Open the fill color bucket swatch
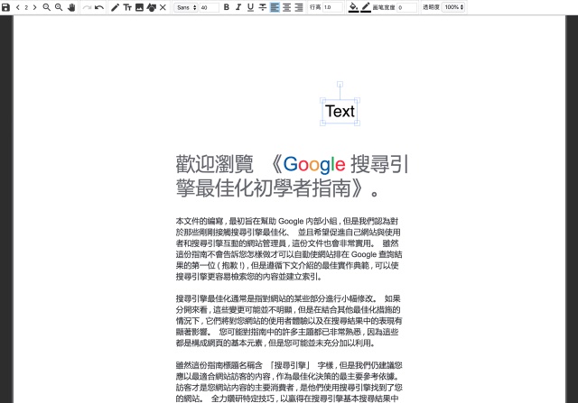This screenshot has height=403, width=578. tap(353, 7)
